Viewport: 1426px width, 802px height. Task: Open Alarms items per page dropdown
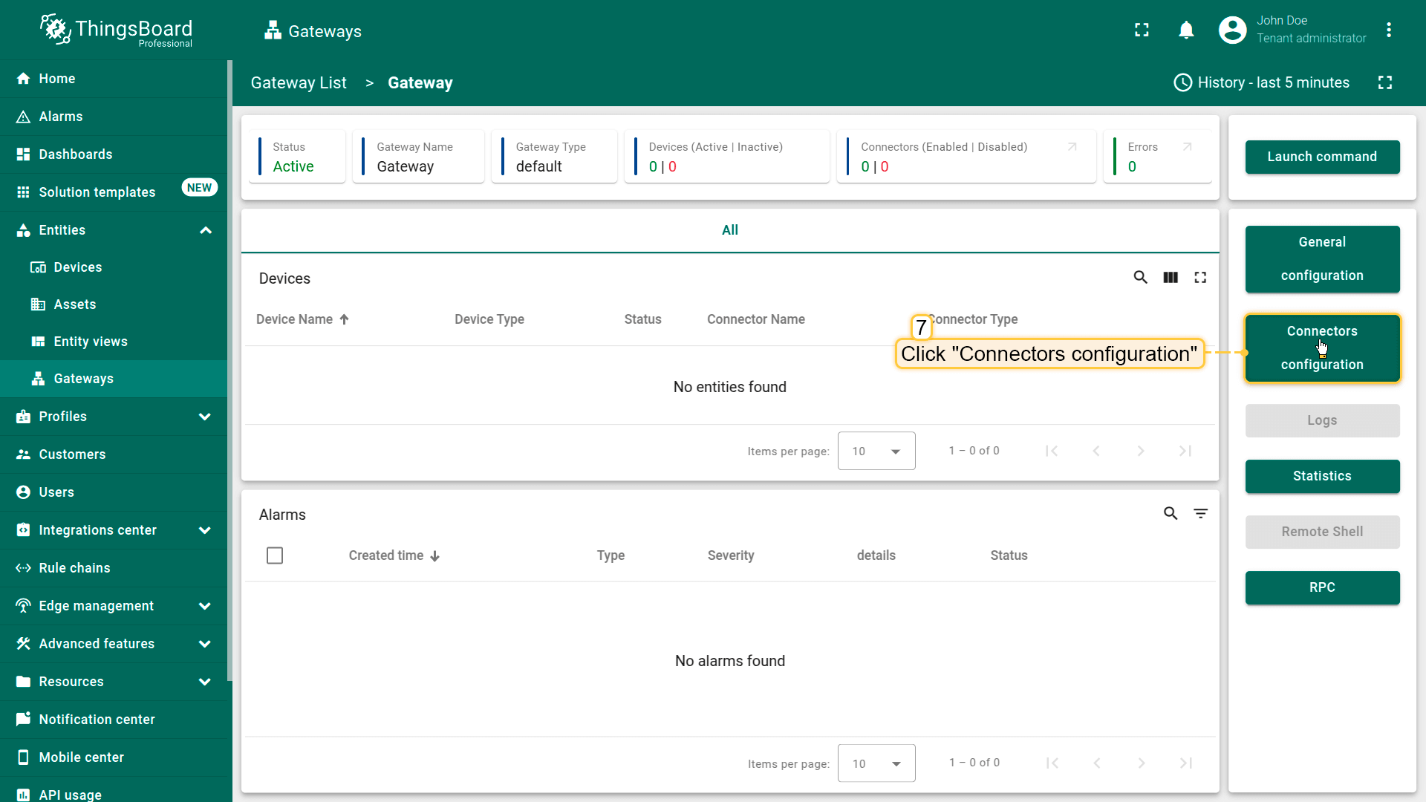point(876,763)
